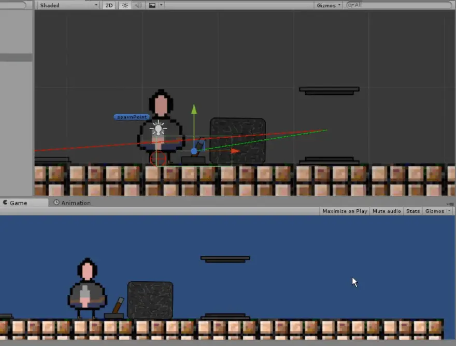This screenshot has height=346, width=456.
Task: Expand the scene effects dropdown arrow
Action: coord(161,5)
